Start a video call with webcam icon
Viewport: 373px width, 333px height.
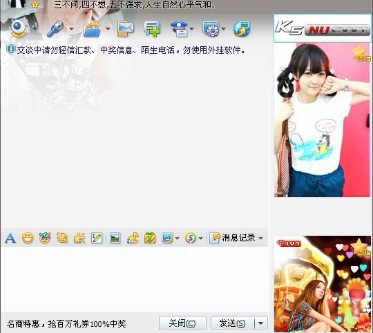pos(19,29)
